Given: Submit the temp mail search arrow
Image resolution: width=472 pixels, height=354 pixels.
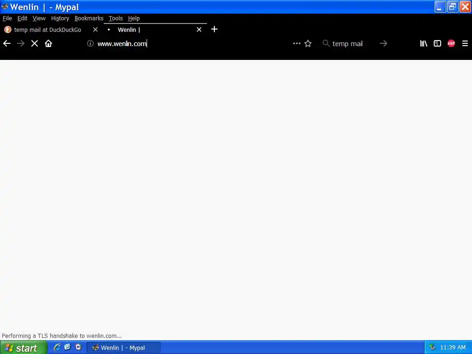Looking at the screenshot, I should (x=383, y=44).
